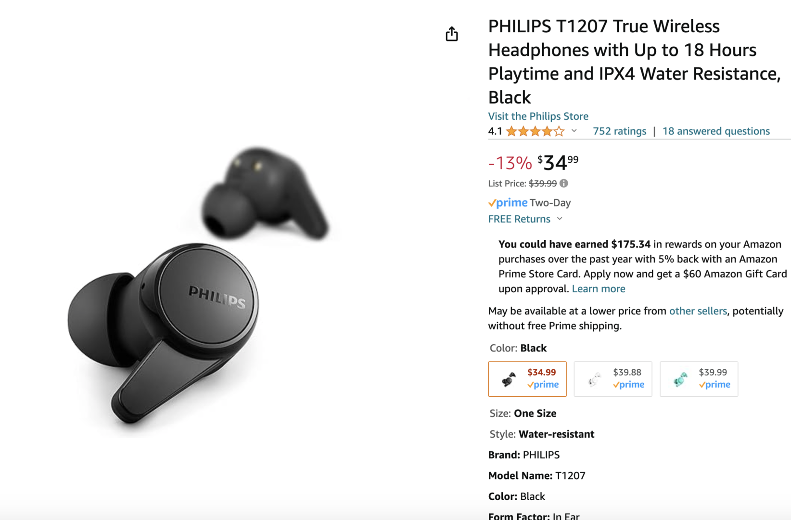Click the main Philips earbuds product image

[x=198, y=285]
